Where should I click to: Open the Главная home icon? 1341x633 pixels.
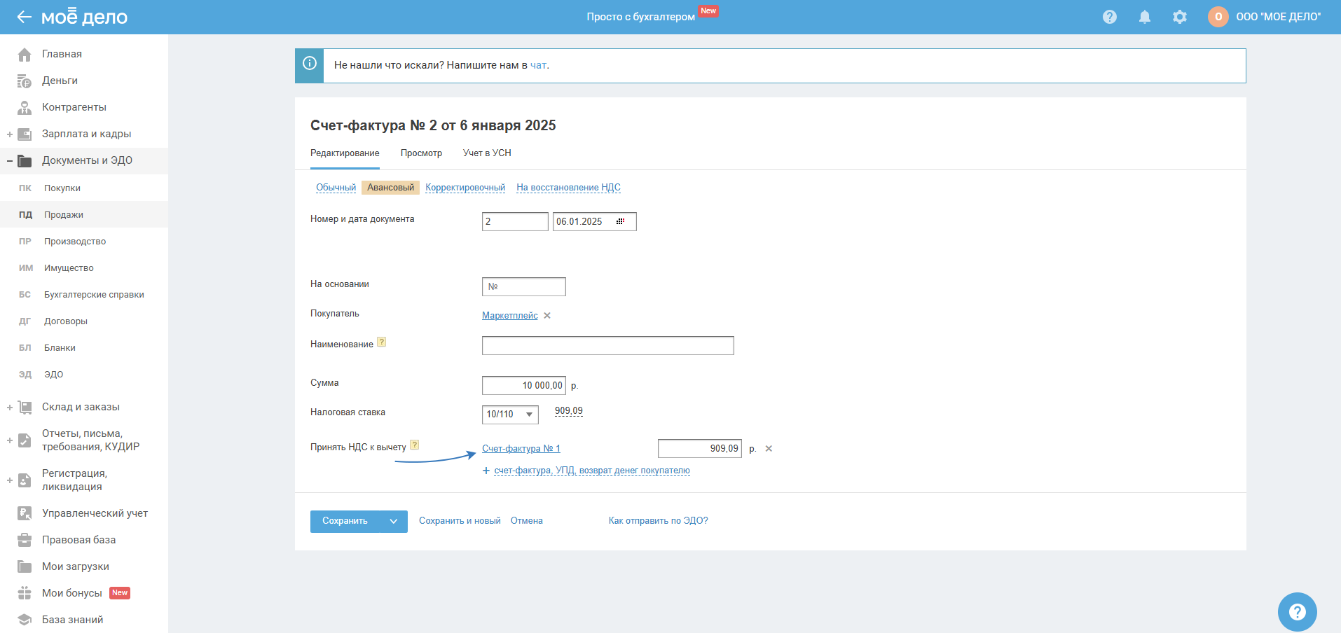point(25,54)
